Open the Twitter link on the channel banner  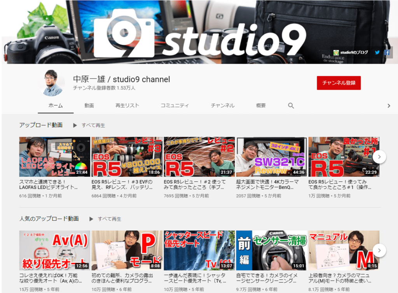click(x=377, y=52)
